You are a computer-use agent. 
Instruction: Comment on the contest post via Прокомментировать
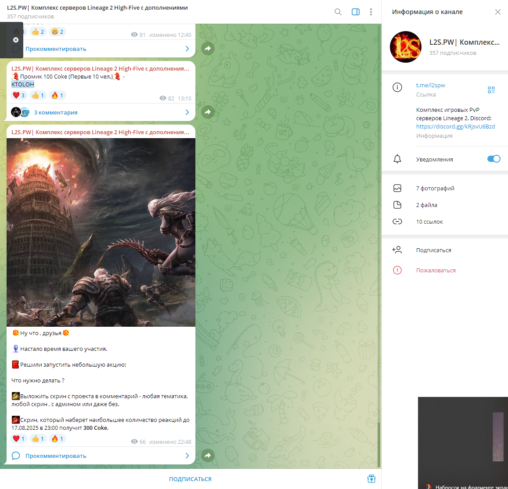[x=56, y=456]
